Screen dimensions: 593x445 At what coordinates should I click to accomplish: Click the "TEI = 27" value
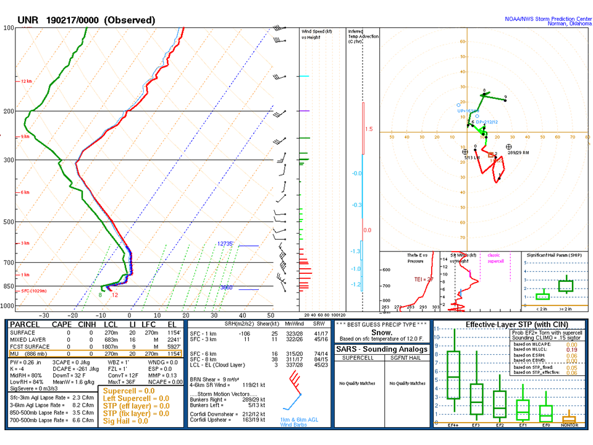424,279
